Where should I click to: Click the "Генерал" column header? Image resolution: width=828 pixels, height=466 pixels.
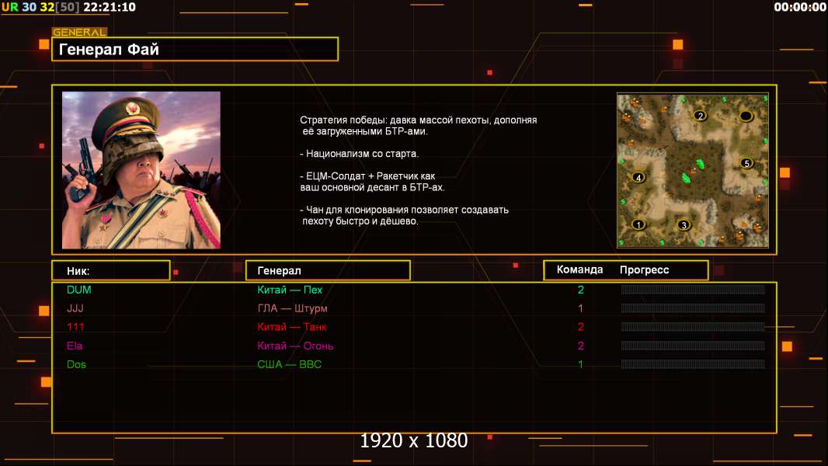click(328, 270)
